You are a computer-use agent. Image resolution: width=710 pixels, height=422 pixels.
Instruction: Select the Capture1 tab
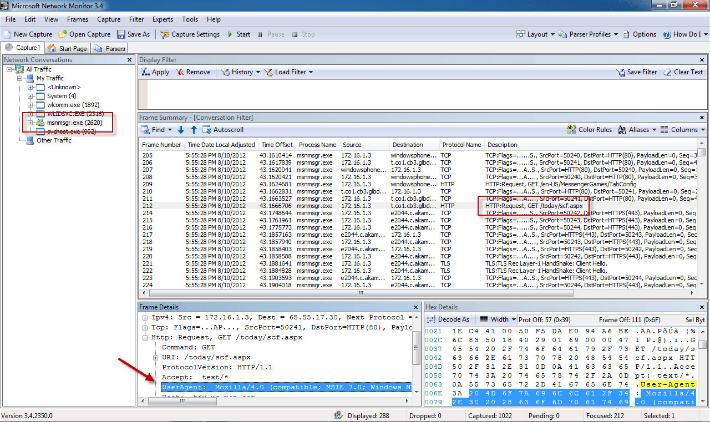[22, 48]
